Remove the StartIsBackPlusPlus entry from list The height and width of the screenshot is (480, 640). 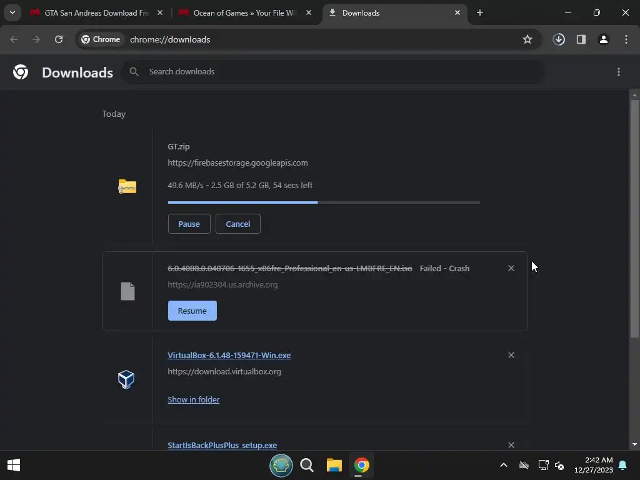pyautogui.click(x=511, y=445)
